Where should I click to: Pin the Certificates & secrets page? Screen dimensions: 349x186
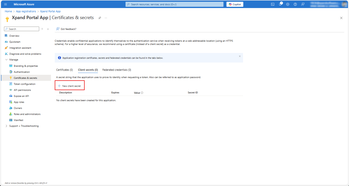pos(100,18)
